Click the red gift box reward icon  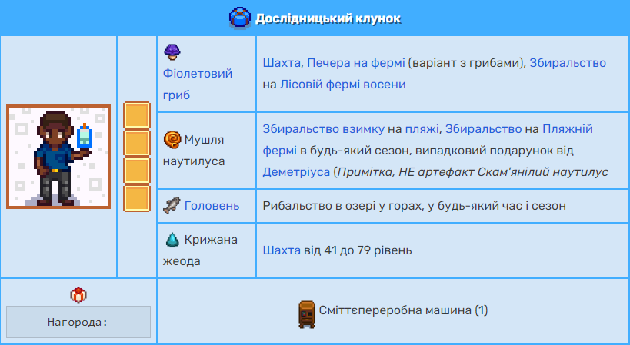pos(78,295)
